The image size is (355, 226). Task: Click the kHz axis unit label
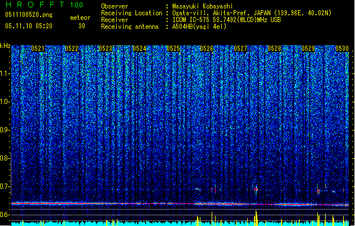point(5,46)
